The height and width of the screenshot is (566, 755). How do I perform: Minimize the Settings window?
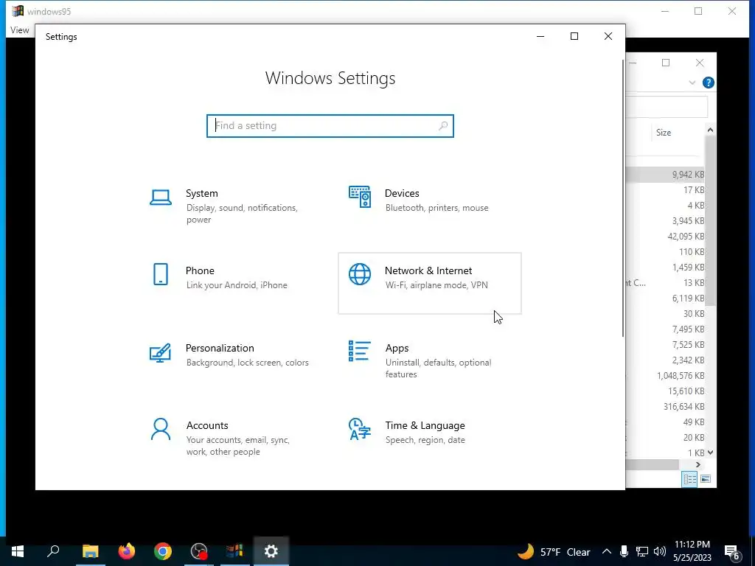[540, 36]
